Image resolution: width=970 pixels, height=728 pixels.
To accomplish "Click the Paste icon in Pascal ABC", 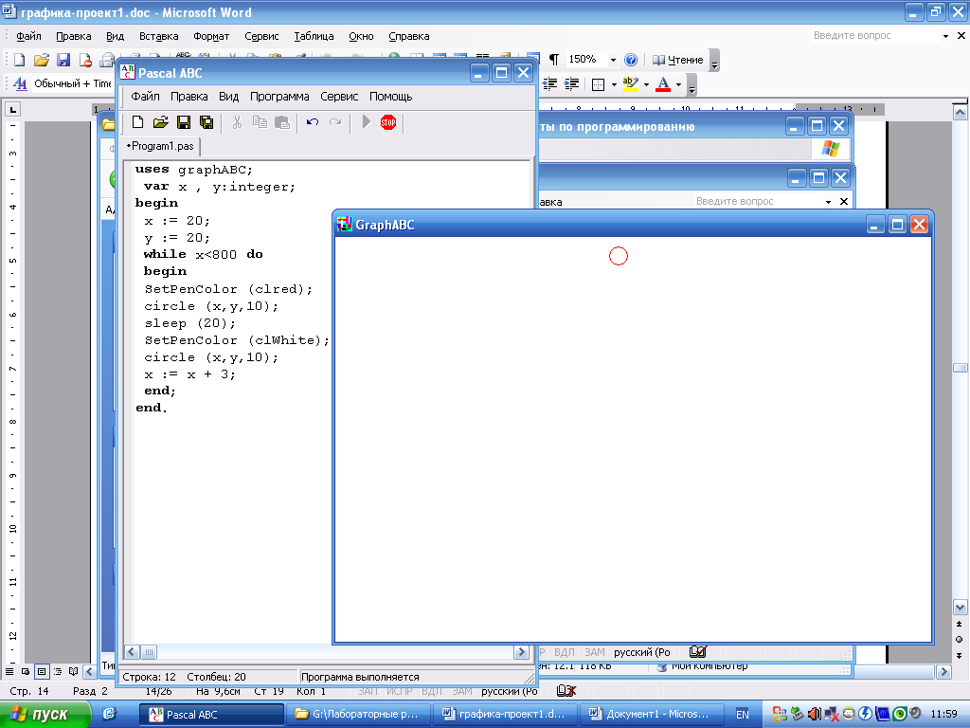I will [282, 122].
